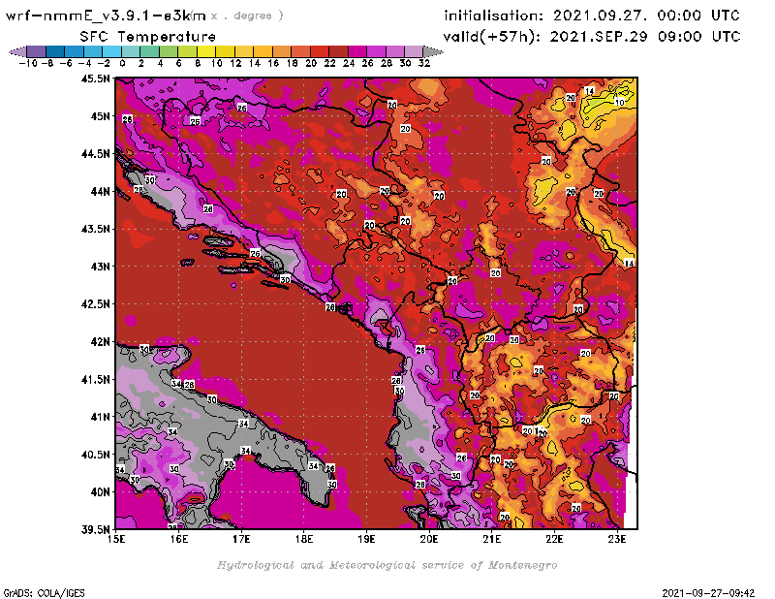The width and height of the screenshot is (775, 599).
Task: Click the '15E' longitude axis label
Action: (x=116, y=539)
